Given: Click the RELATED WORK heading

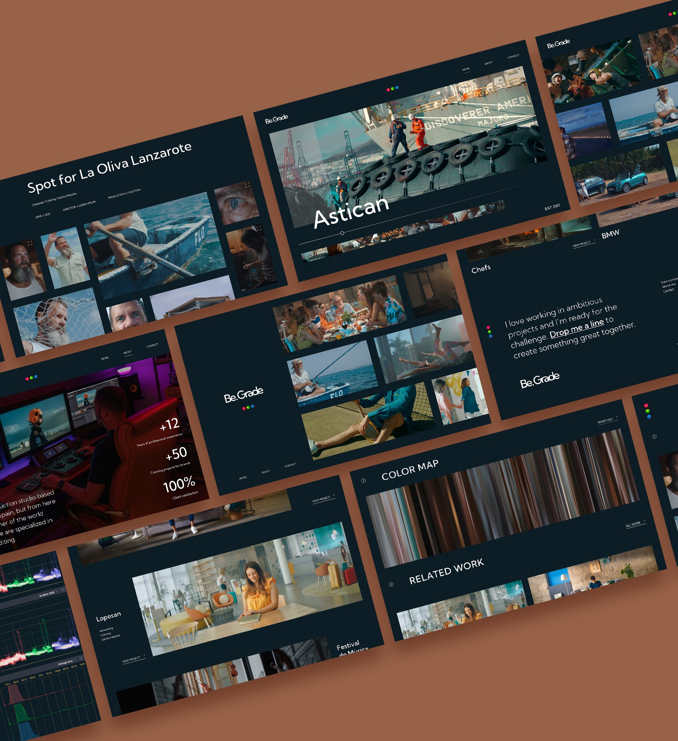Looking at the screenshot, I should (446, 572).
